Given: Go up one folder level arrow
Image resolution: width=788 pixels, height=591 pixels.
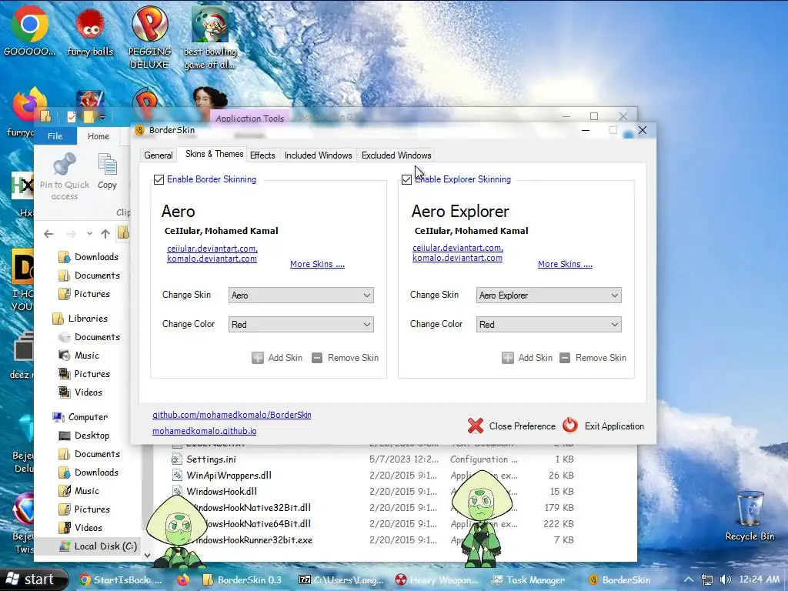Looking at the screenshot, I should click(x=105, y=234).
